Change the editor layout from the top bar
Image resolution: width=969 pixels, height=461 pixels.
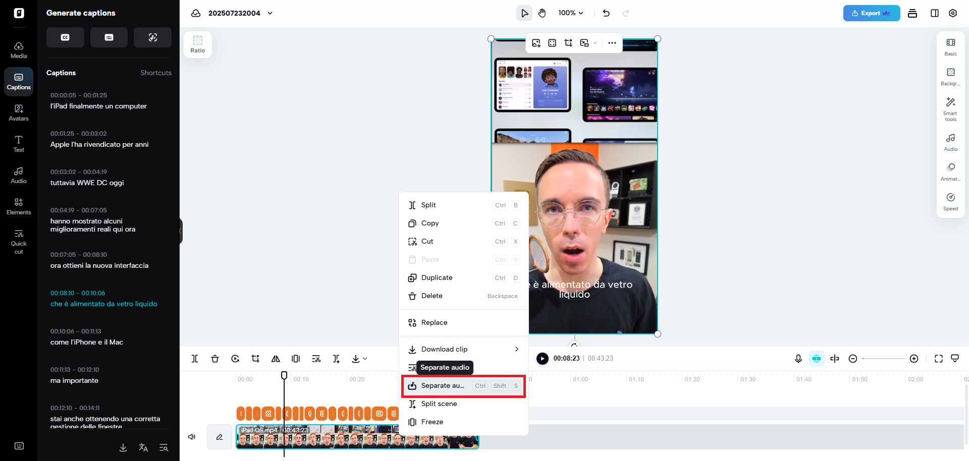click(x=935, y=13)
